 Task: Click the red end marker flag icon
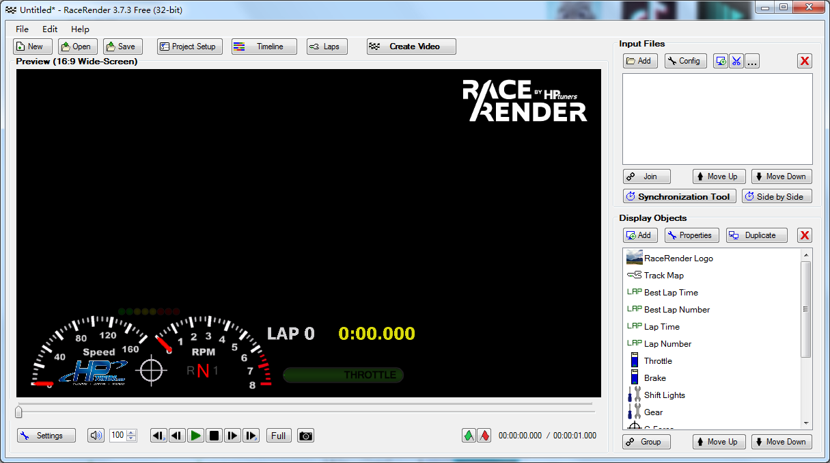click(484, 436)
